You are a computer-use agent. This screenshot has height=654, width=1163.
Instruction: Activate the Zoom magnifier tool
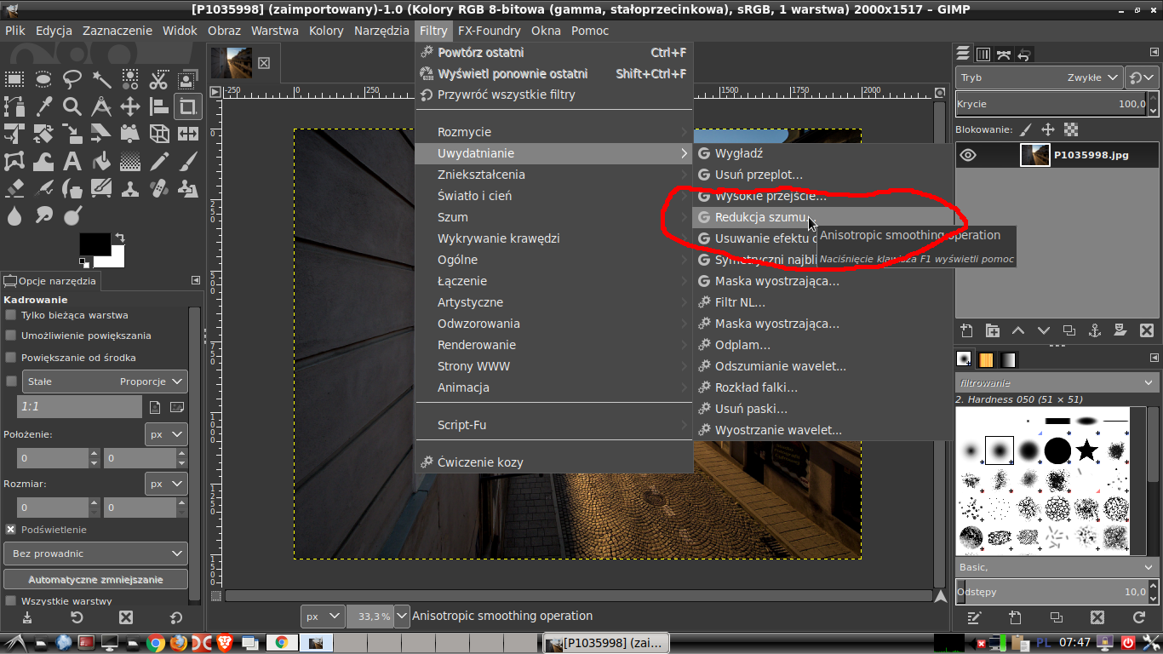72,106
